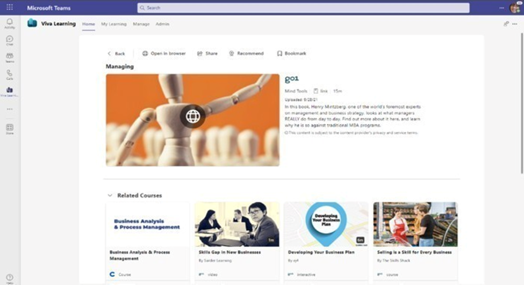Go Back to the previous page
This screenshot has width=524, height=285.
[x=116, y=53]
